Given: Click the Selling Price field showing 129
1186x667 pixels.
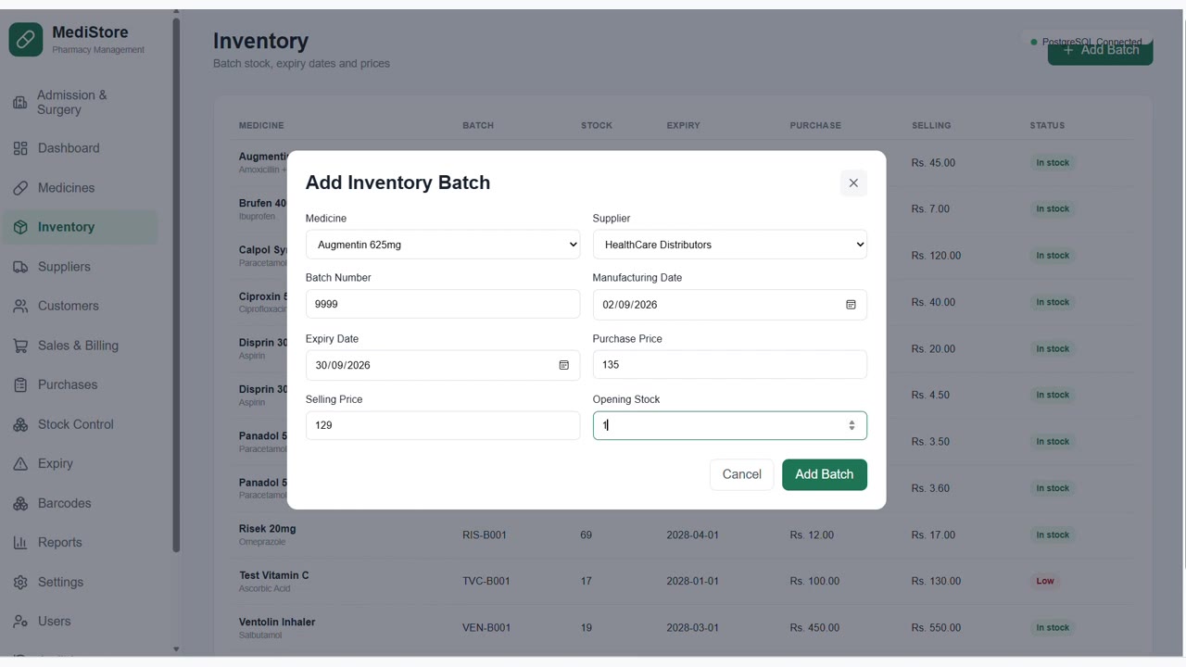Looking at the screenshot, I should [443, 425].
